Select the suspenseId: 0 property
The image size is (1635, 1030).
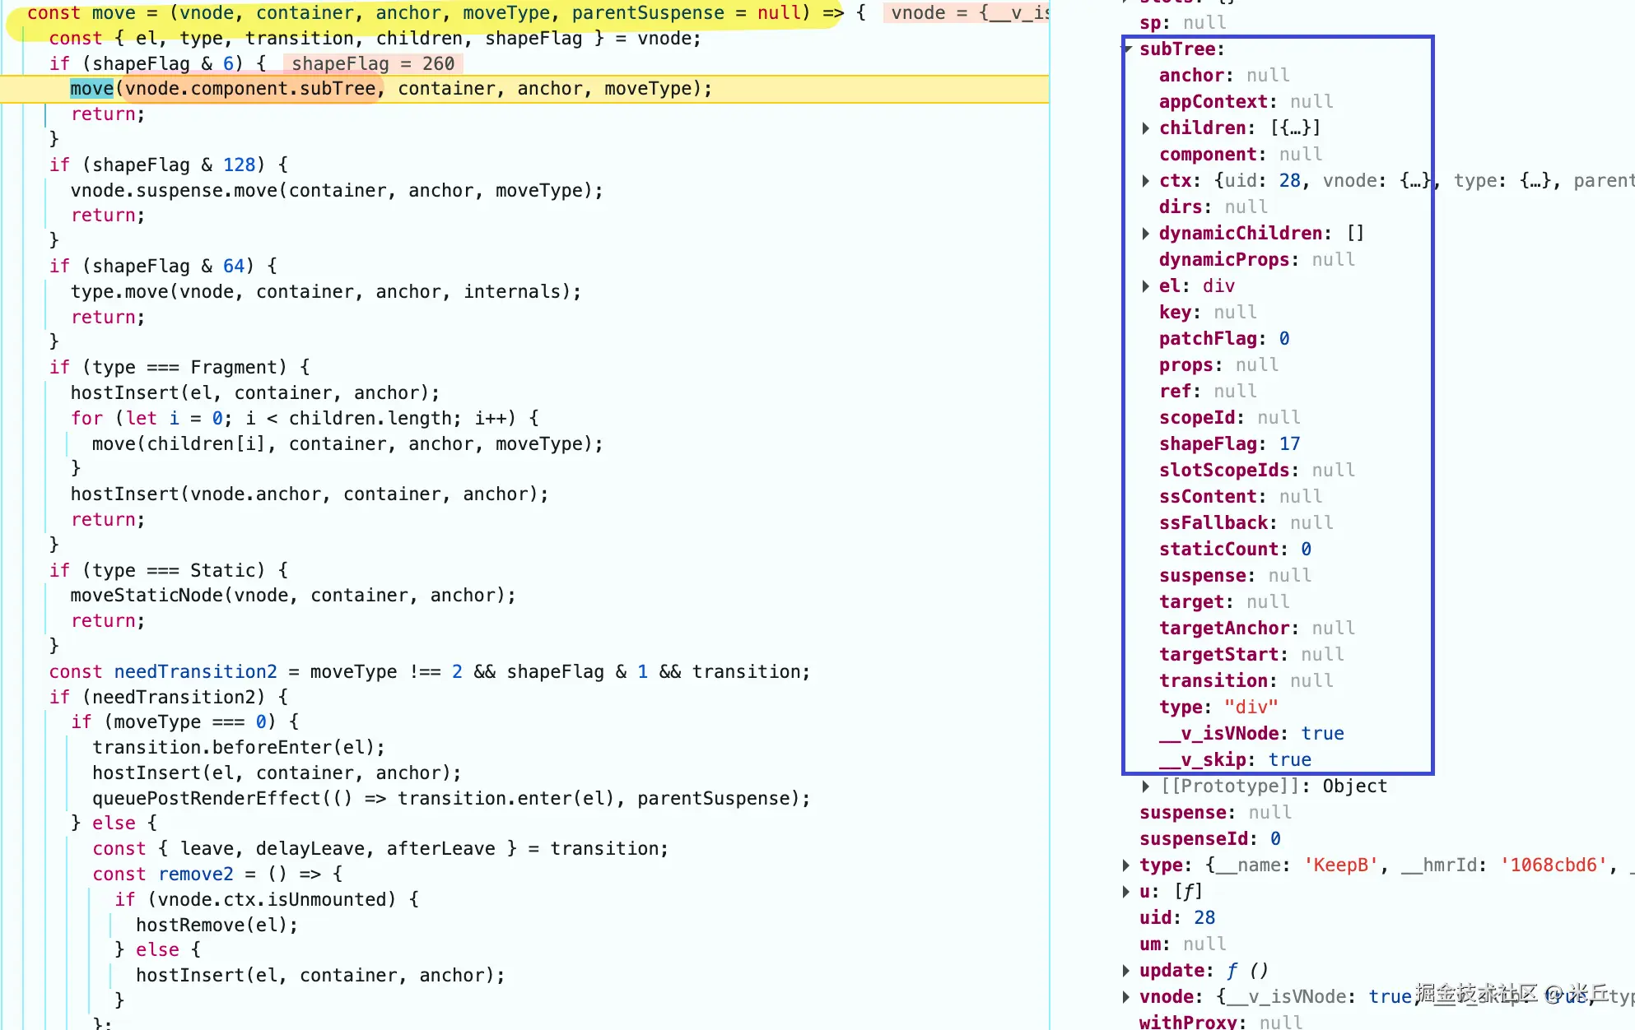tap(1209, 839)
